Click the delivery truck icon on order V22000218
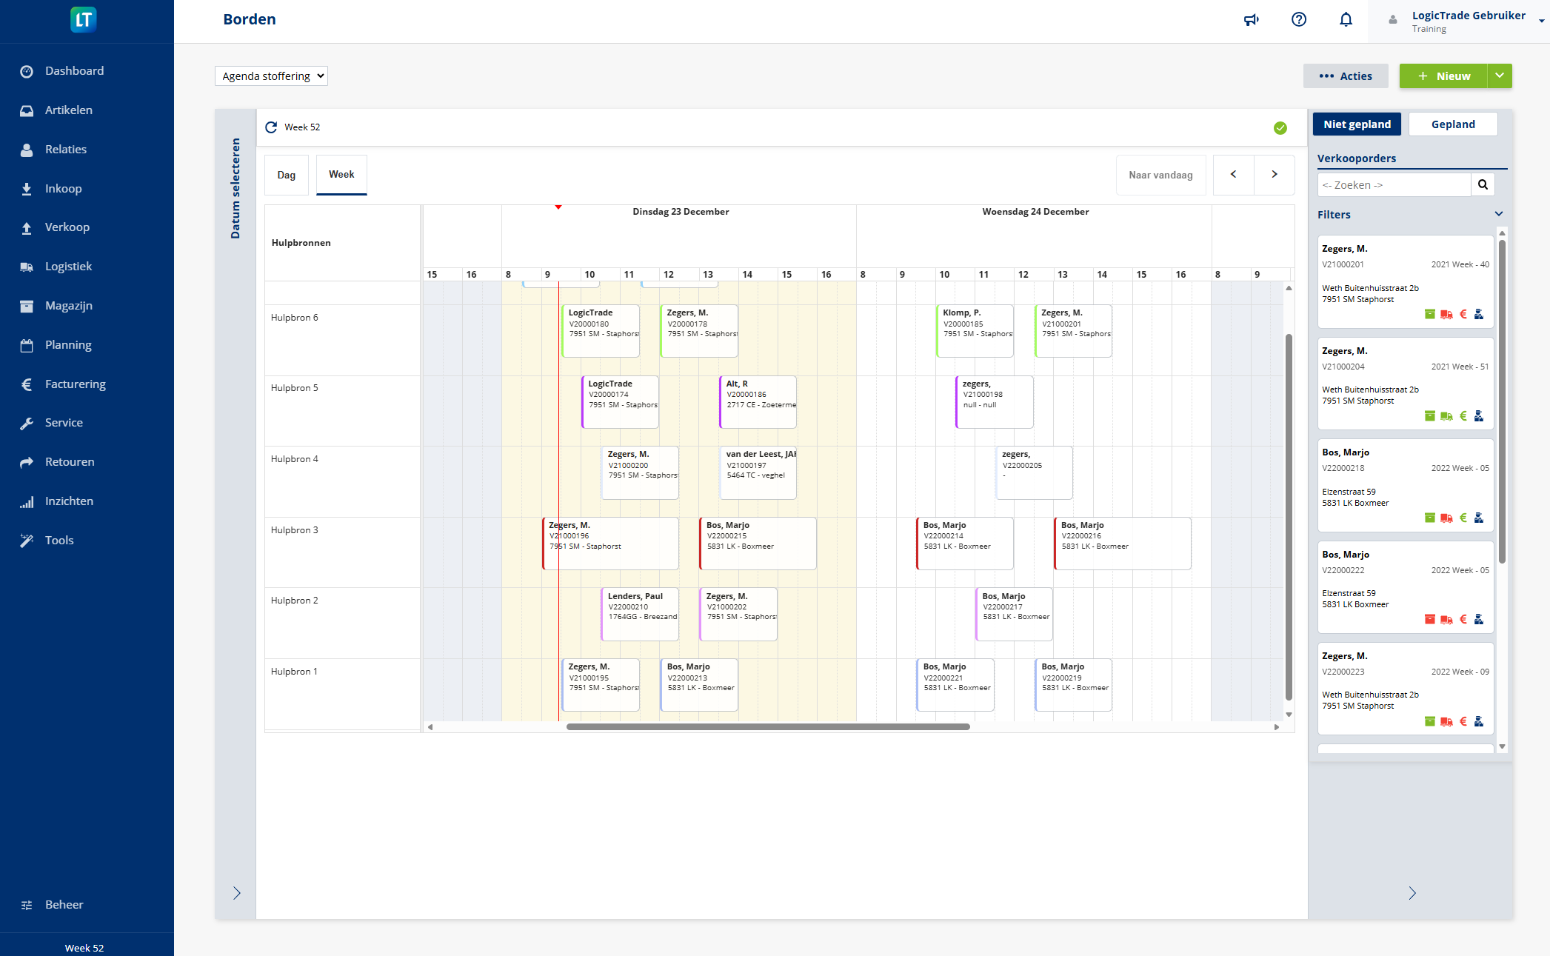The image size is (1550, 956). click(x=1446, y=518)
